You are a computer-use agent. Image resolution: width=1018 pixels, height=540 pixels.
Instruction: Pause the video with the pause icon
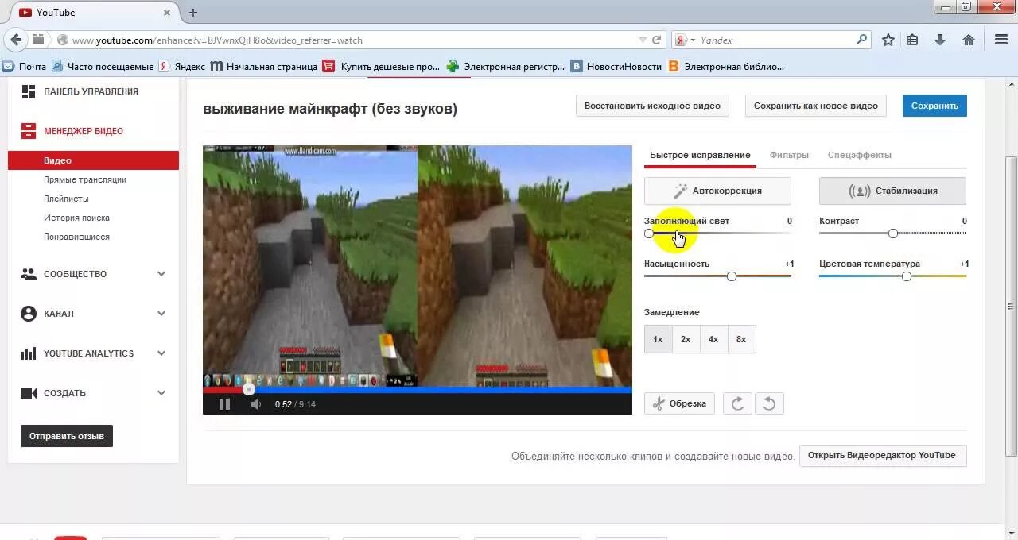[224, 404]
